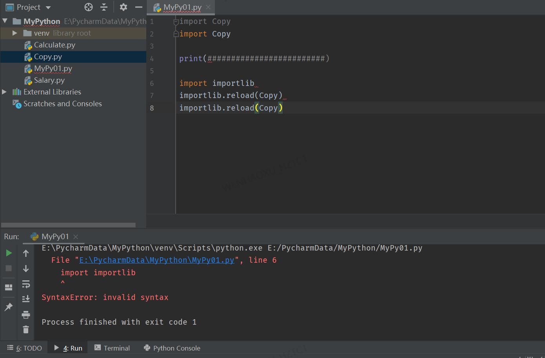545x358 pixels.
Task: Click the Collapse All icon in Project panel
Action: [104, 7]
